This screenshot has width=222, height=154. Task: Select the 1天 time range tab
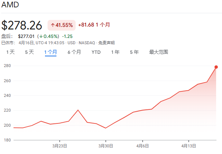pos(10,52)
